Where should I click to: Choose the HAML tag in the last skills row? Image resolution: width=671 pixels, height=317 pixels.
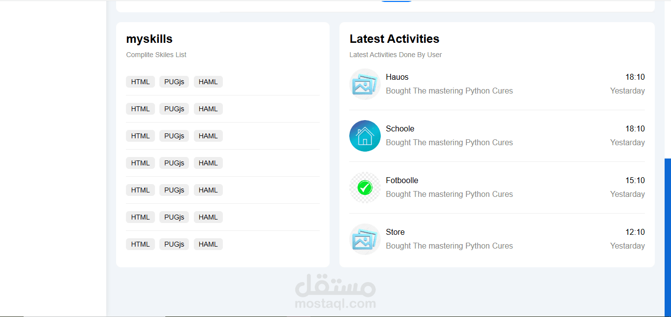[208, 244]
